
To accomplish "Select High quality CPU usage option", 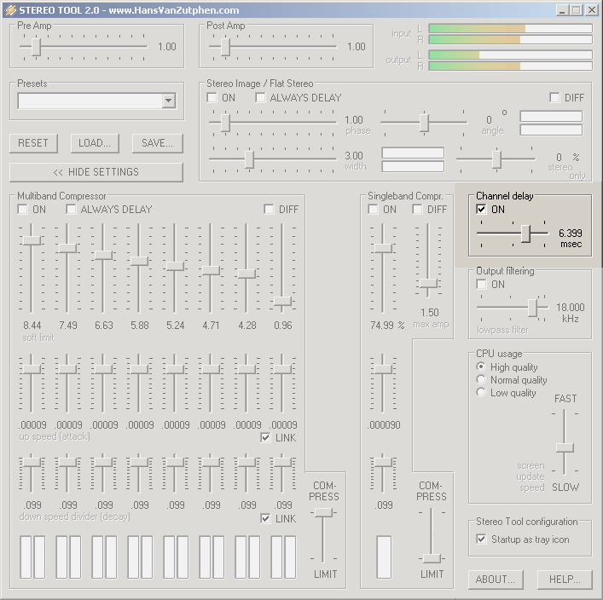I will [481, 366].
